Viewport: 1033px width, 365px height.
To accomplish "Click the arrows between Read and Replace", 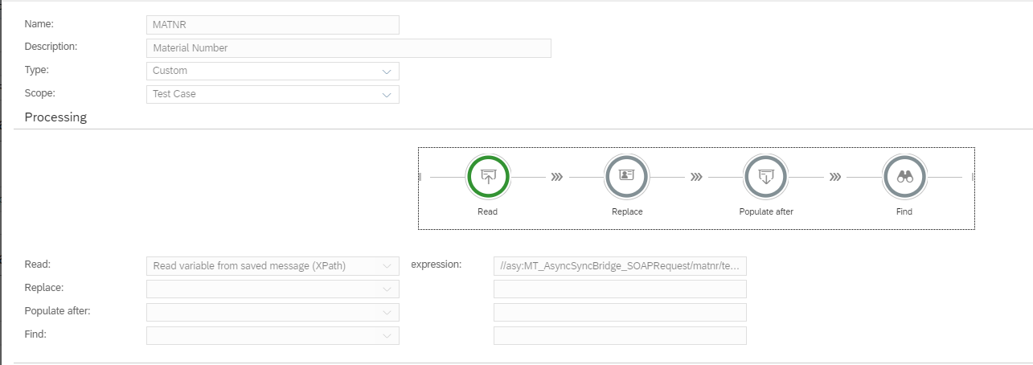I will point(557,177).
